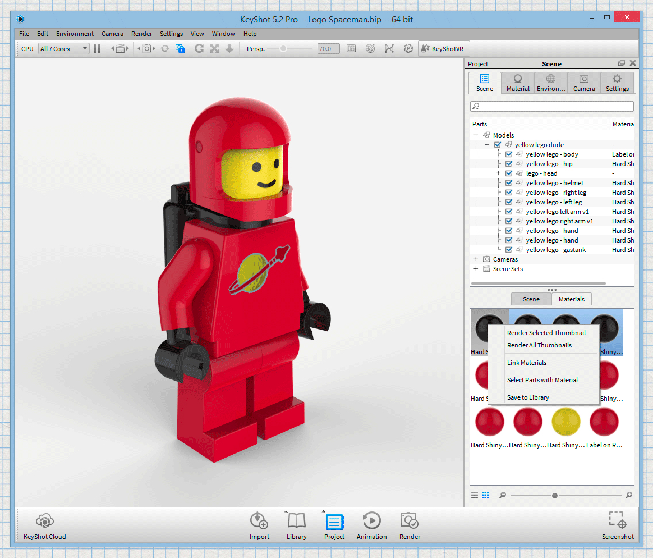Launch KeyShotVR
This screenshot has width=653, height=558.
pyautogui.click(x=444, y=49)
